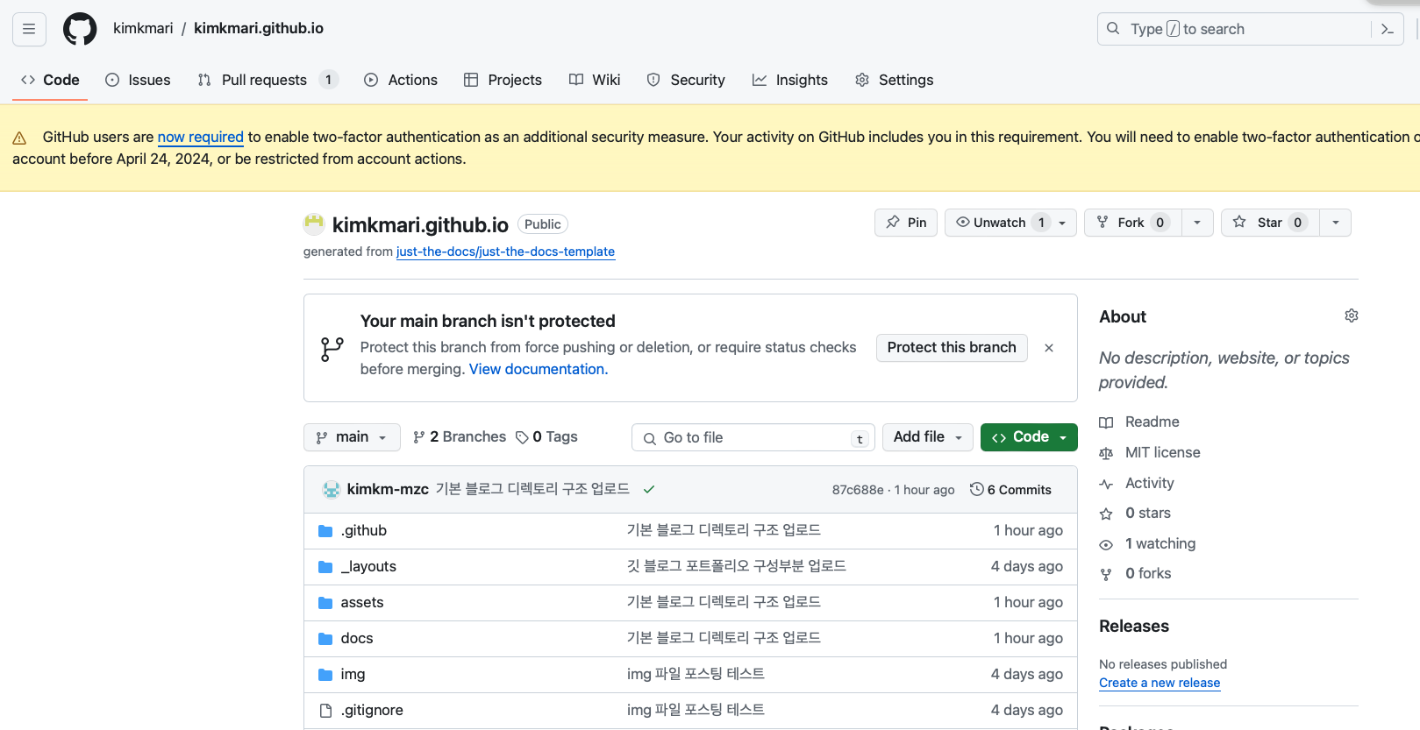Open the just-the-docs template link
The width and height of the screenshot is (1420, 730).
(x=505, y=252)
